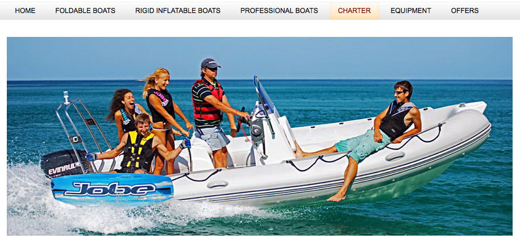
Task: Click the boat windshield on console
Action: 263,96
